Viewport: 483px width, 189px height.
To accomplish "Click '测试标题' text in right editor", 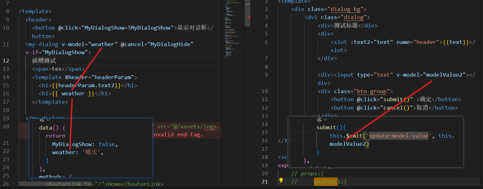I will (x=346, y=26).
